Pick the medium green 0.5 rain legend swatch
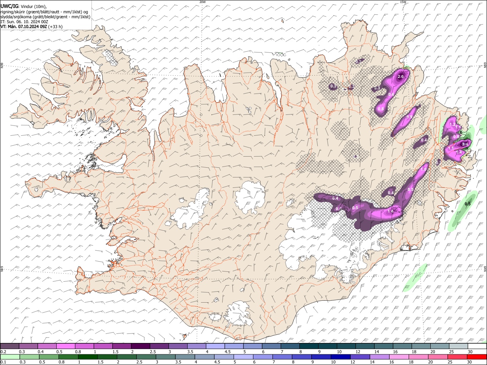487x365 pixels. tap(49, 357)
